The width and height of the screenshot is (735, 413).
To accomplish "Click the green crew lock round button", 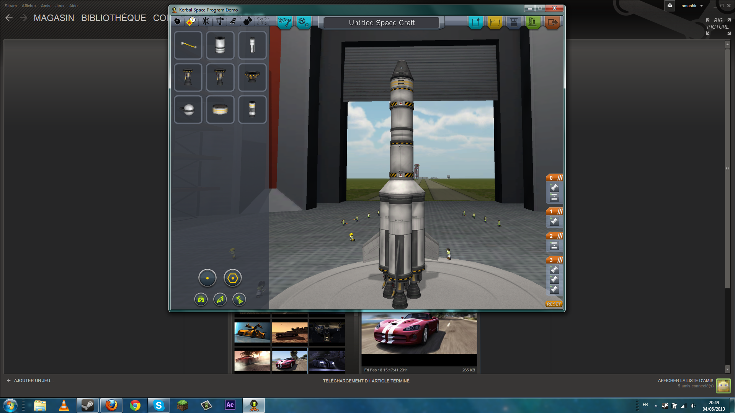I will coord(201,299).
